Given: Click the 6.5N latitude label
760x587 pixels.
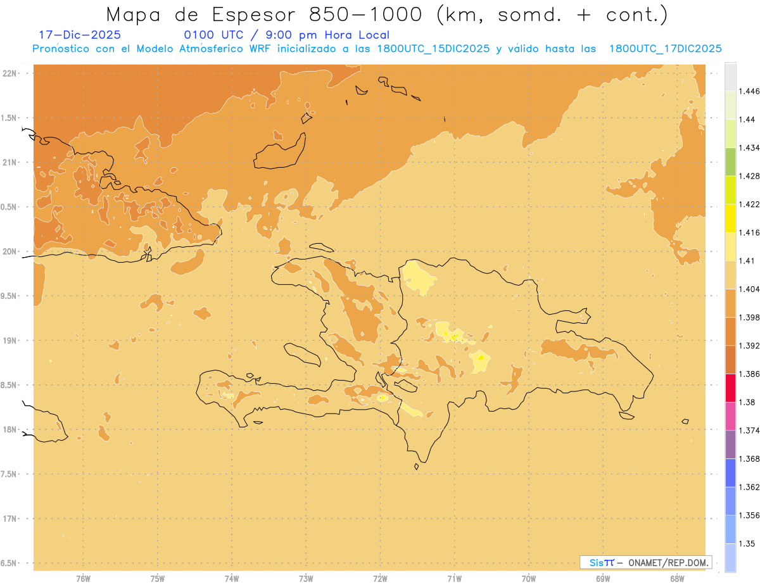Looking at the screenshot, I should point(9,563).
